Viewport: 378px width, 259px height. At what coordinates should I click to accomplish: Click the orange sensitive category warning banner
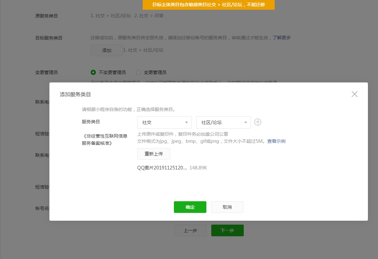click(x=209, y=5)
